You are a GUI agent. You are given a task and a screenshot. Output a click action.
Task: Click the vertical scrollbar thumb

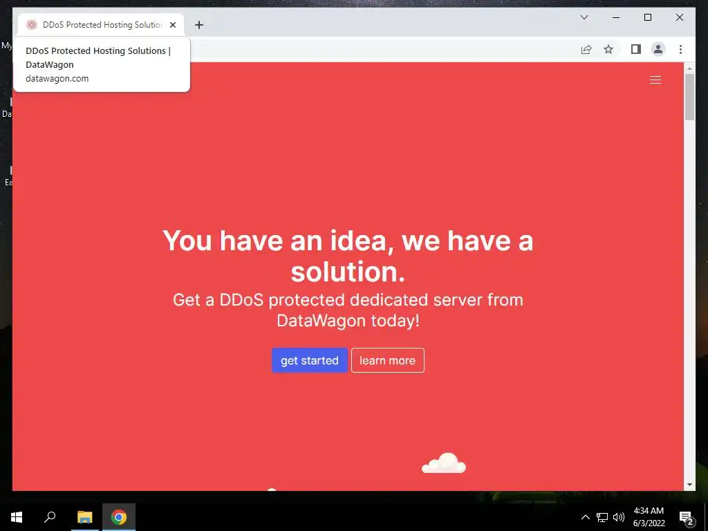pyautogui.click(x=689, y=97)
